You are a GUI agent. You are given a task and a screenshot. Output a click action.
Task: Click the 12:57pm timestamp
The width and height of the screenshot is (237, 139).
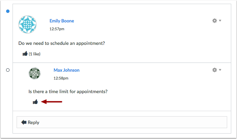coord(57,29)
